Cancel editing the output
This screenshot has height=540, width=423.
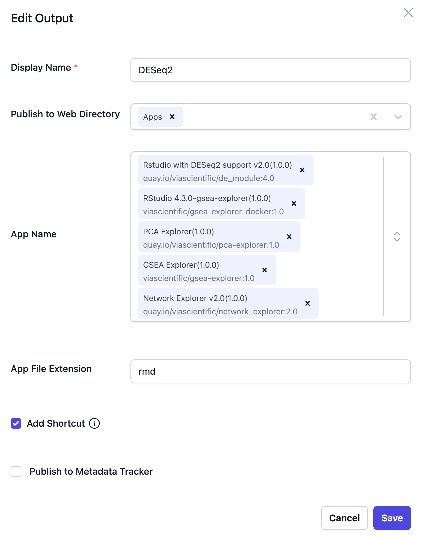pyautogui.click(x=345, y=518)
